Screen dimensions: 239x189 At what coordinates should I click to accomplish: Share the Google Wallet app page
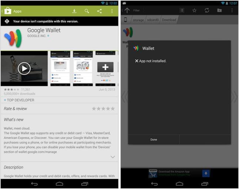click(x=99, y=11)
